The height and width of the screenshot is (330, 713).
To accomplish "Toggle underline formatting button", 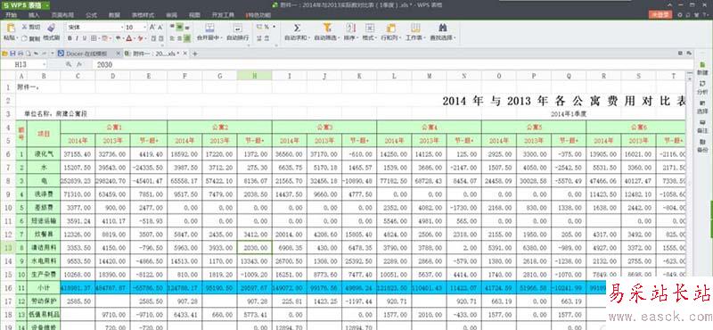I will pos(84,38).
